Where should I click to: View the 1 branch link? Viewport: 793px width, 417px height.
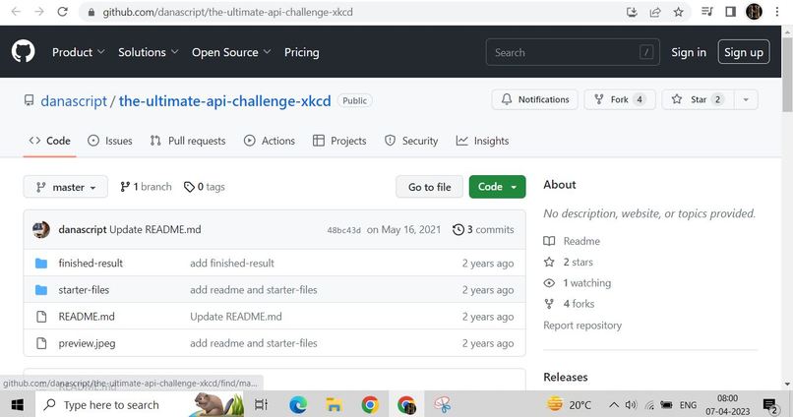point(146,187)
